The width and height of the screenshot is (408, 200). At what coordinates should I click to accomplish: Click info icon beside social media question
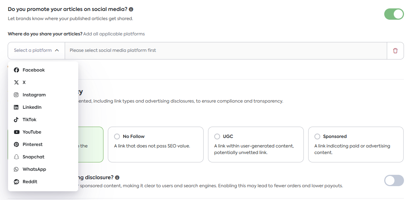coord(131,9)
